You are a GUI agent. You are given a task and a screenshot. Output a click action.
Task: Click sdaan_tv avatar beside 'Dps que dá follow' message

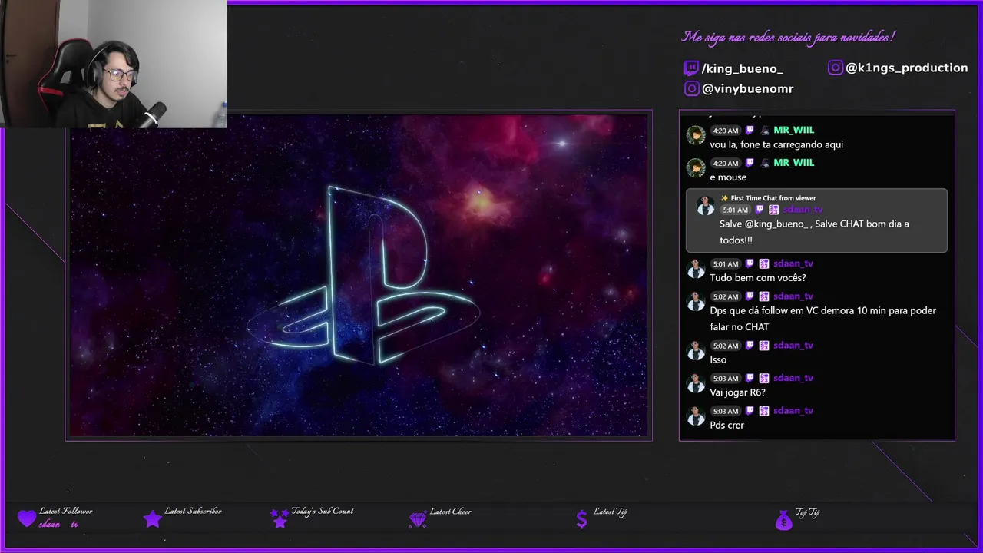696,302
